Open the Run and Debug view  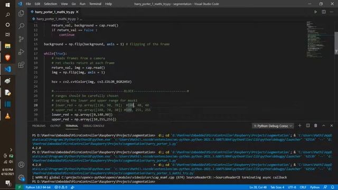[x=21, y=52]
